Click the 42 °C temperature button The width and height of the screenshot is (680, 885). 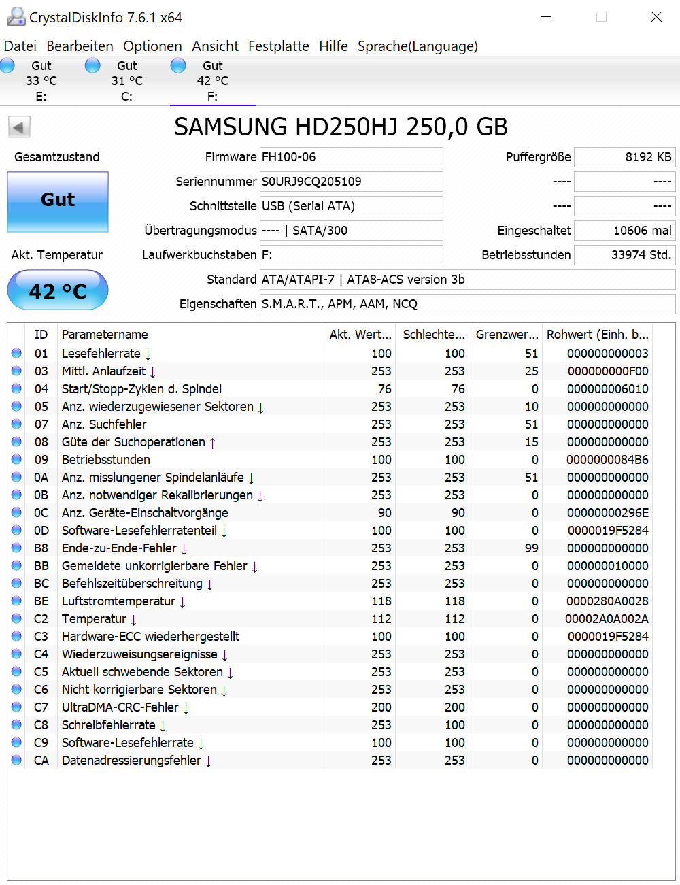(x=58, y=290)
